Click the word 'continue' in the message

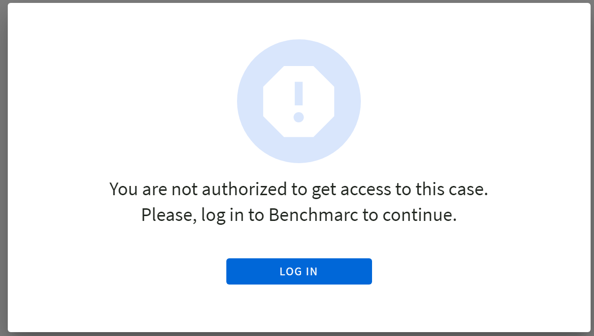[x=418, y=215]
